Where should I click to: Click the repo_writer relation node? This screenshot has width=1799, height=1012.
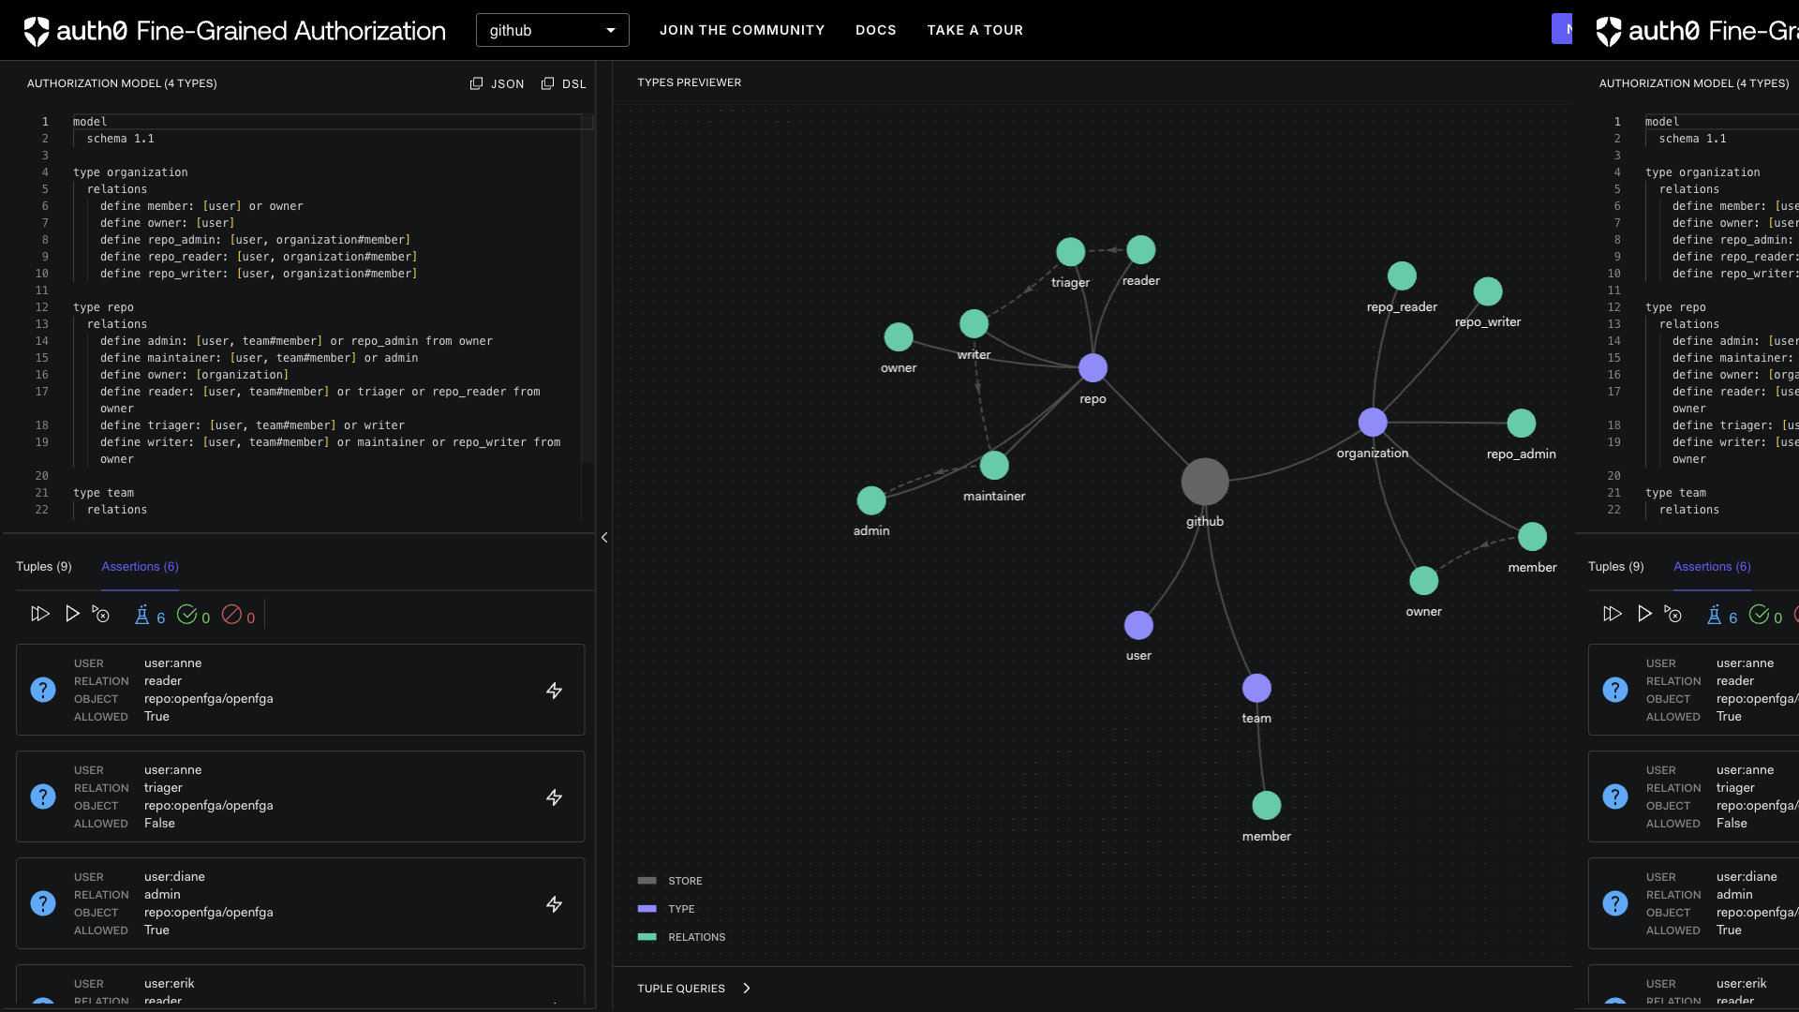(x=1488, y=291)
